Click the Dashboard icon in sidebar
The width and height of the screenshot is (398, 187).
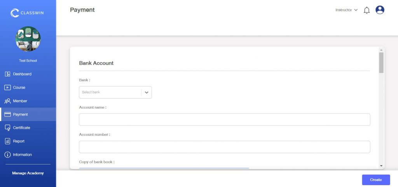(x=7, y=74)
